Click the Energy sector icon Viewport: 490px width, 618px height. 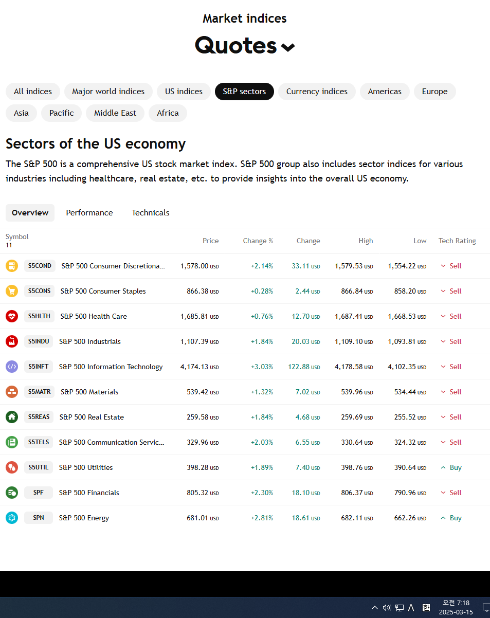tap(12, 518)
